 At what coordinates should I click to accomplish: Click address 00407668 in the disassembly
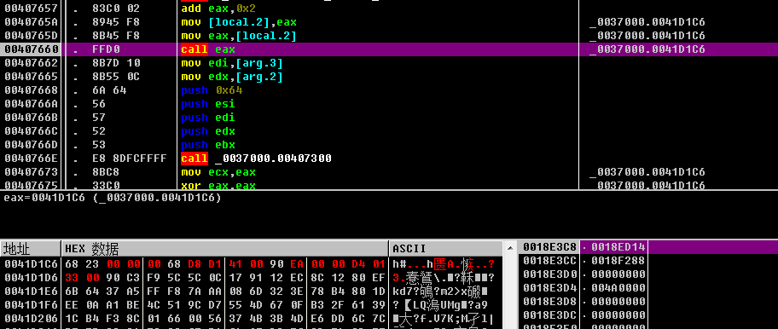pos(32,90)
